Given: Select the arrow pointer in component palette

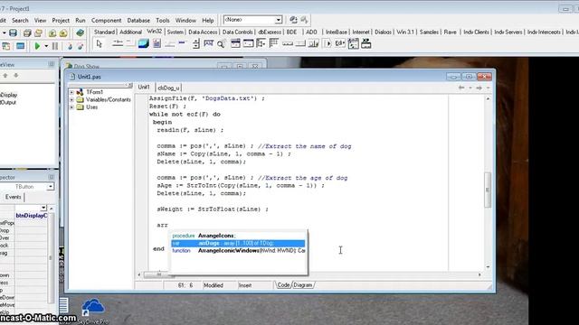Looking at the screenshot, I should 99,44.
